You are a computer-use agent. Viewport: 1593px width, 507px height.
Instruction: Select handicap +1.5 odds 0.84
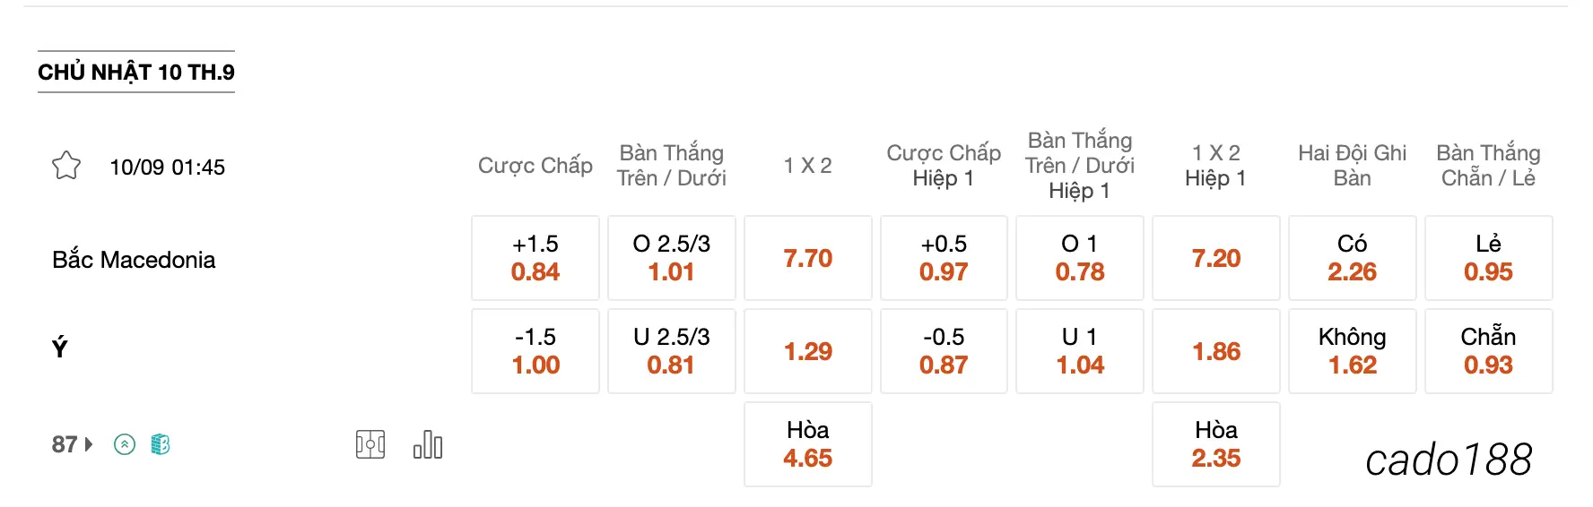535,258
